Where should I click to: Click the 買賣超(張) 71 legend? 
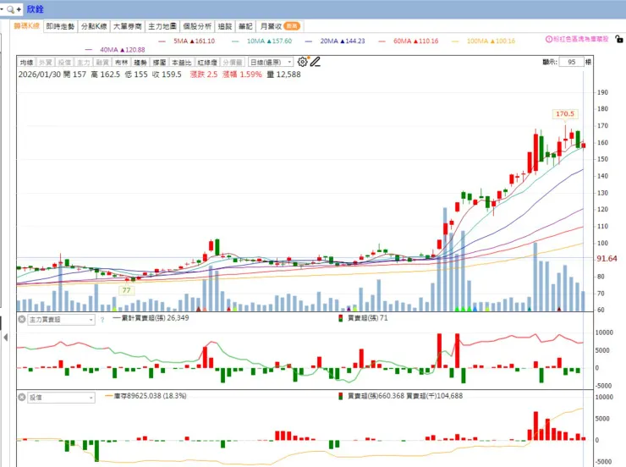pos(363,318)
